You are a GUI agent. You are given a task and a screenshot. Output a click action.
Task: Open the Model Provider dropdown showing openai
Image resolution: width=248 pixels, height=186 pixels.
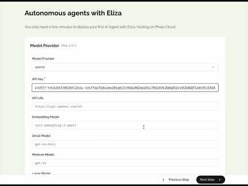pyautogui.click(x=125, y=67)
